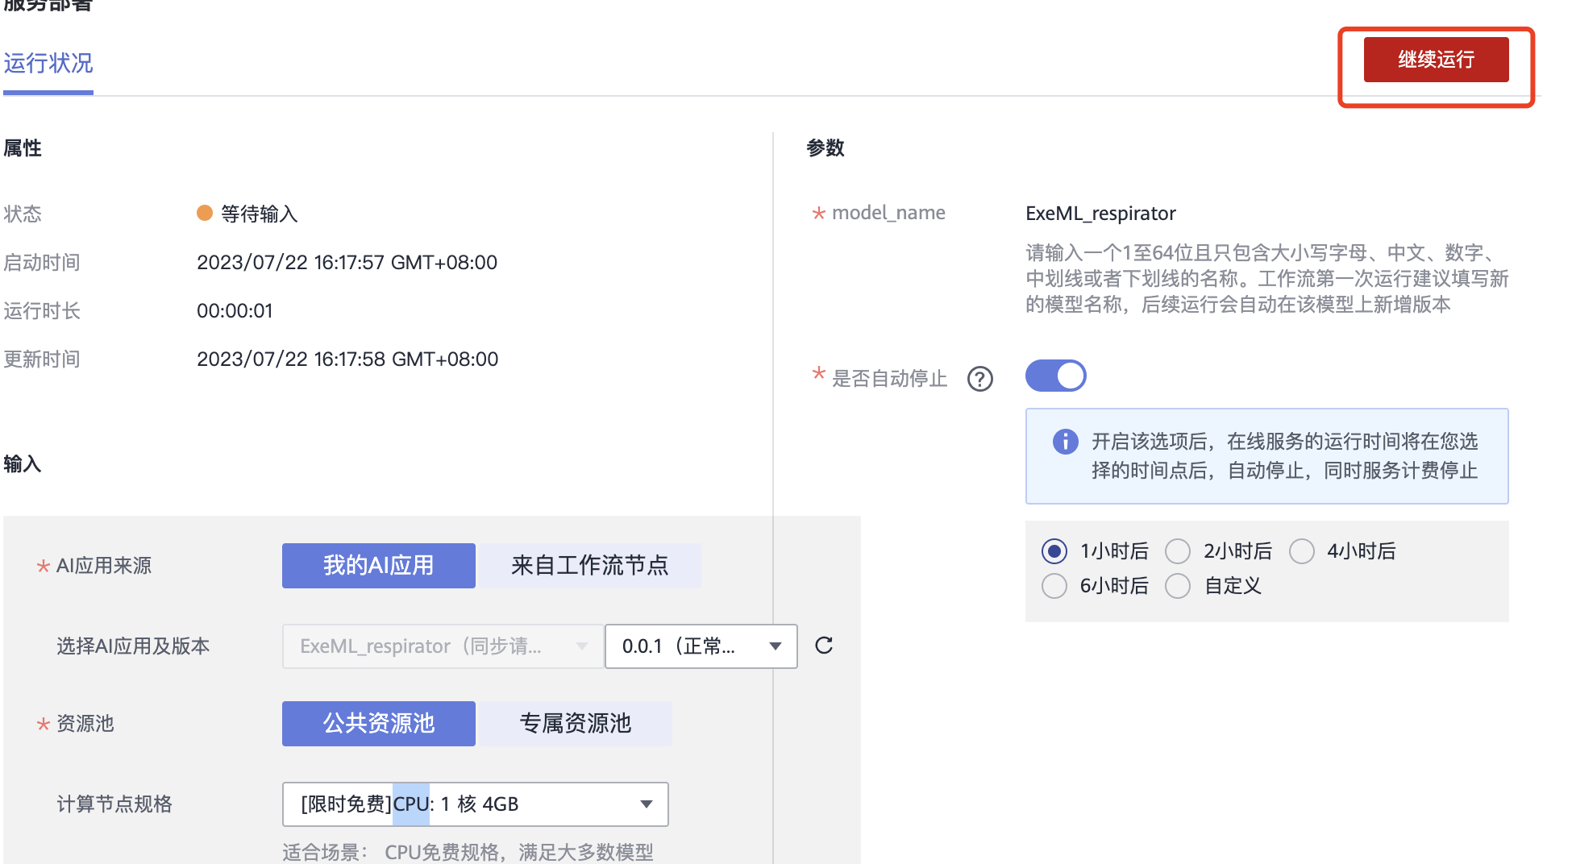Click the 继续运行 button
The height and width of the screenshot is (864, 1572).
(1435, 60)
